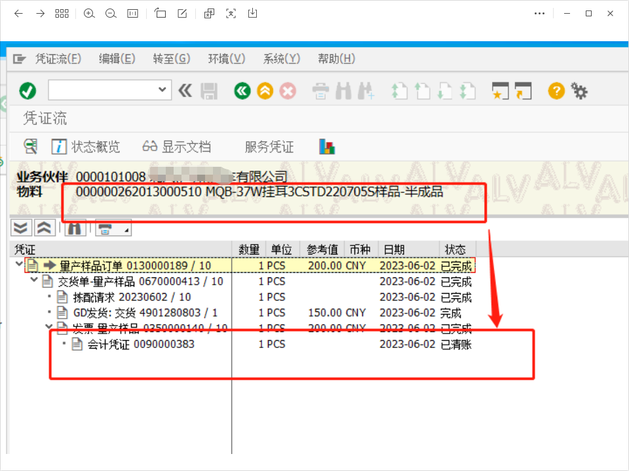Click the Print icon in SAP toolbar
This screenshot has height=471, width=629.
tap(320, 91)
